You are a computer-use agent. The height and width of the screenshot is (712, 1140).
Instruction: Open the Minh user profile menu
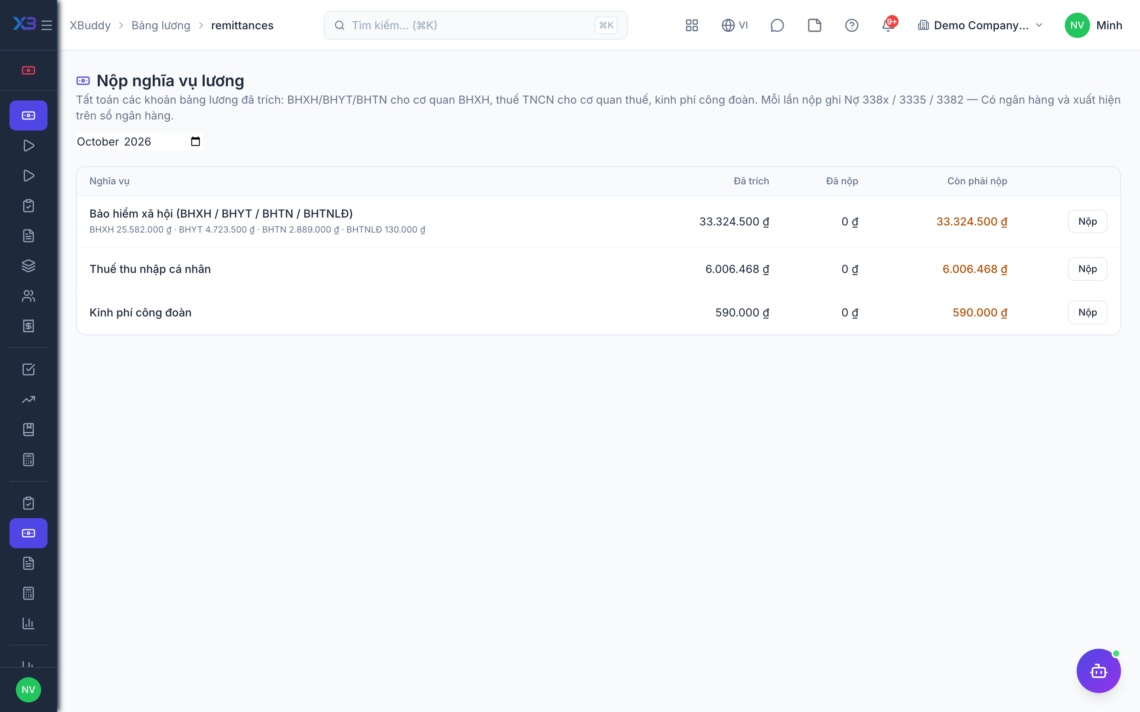click(x=1093, y=25)
